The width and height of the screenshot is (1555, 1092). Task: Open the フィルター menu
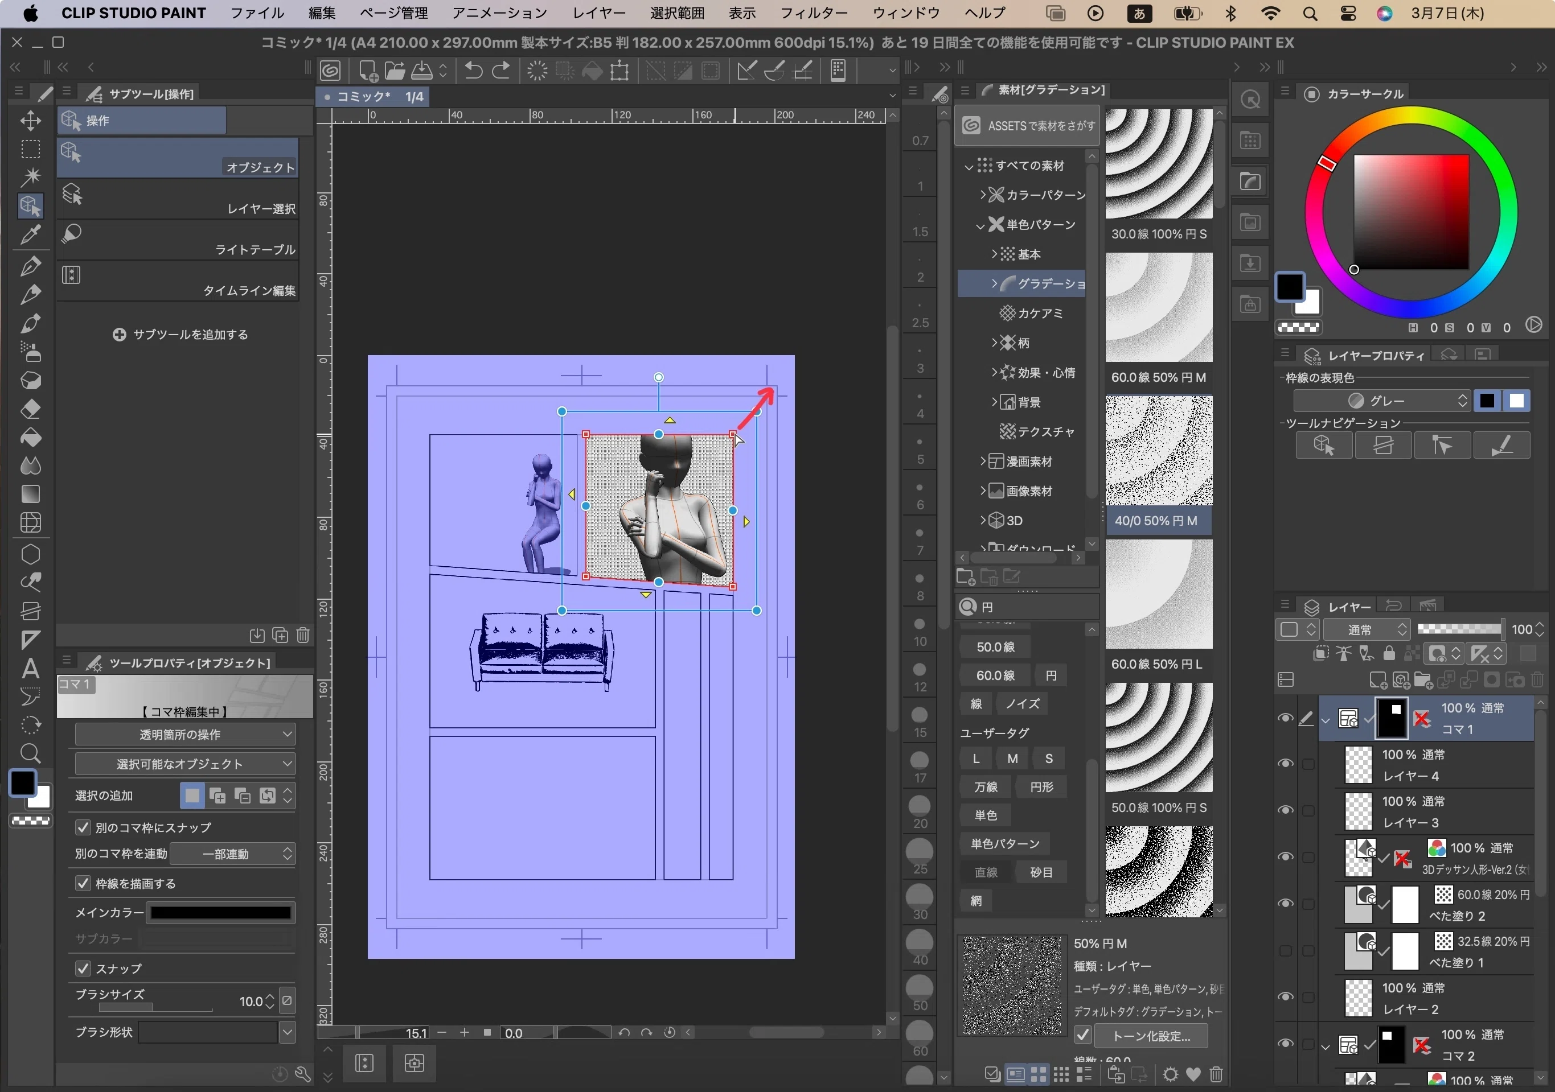click(x=814, y=13)
